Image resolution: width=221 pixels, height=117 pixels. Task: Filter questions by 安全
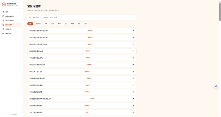86,24
